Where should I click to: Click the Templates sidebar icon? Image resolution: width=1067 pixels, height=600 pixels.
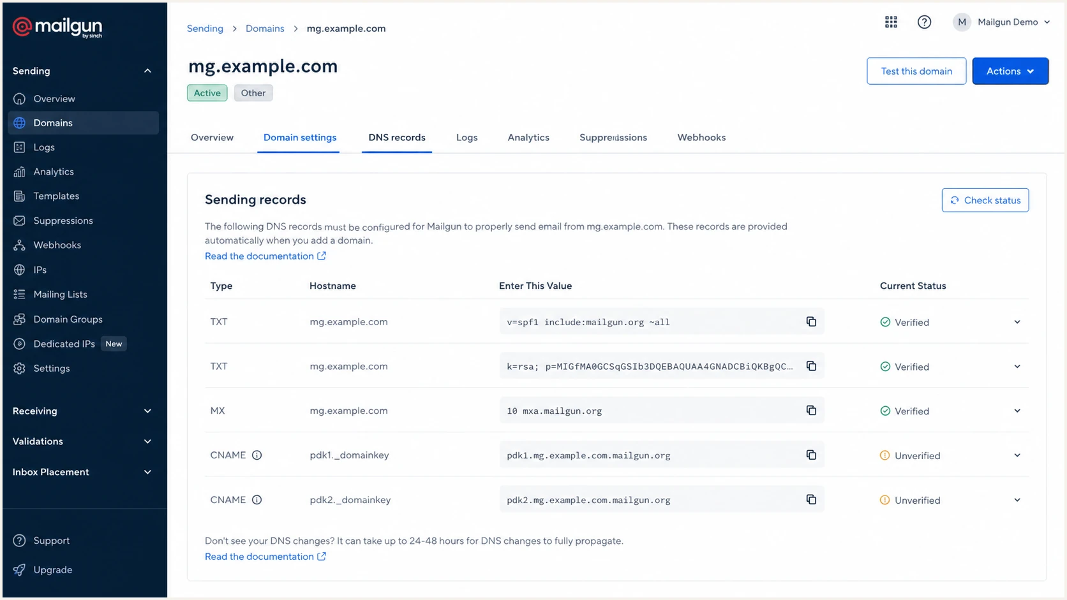pyautogui.click(x=20, y=196)
